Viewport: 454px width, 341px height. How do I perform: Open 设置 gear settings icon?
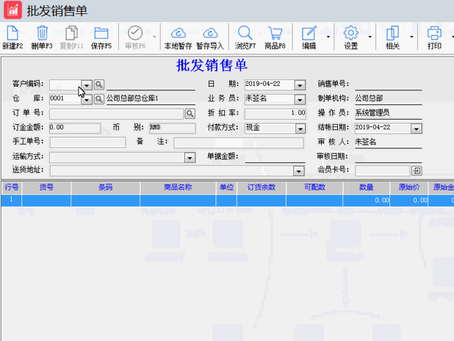tap(350, 33)
